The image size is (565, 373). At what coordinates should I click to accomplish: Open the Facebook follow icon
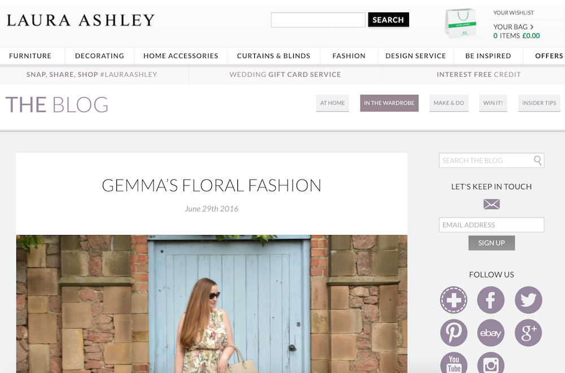(491, 300)
